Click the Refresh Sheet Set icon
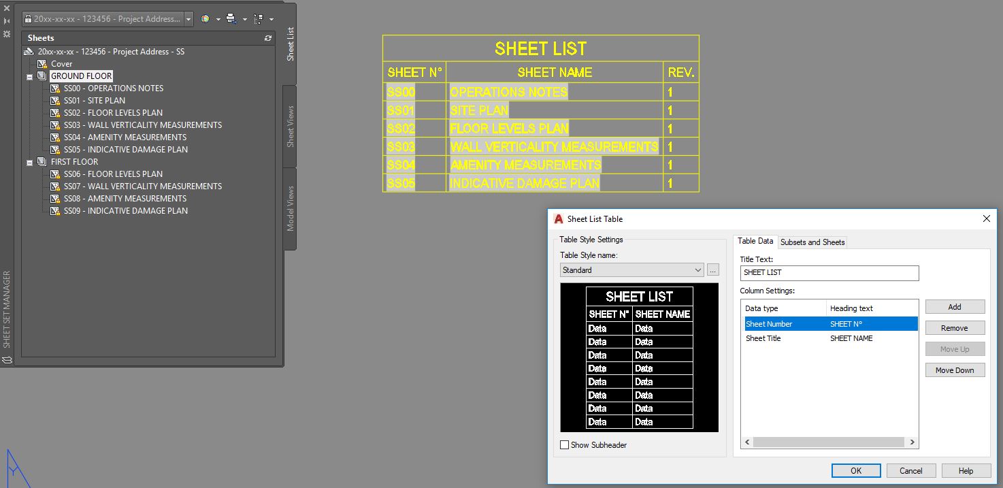 point(268,38)
